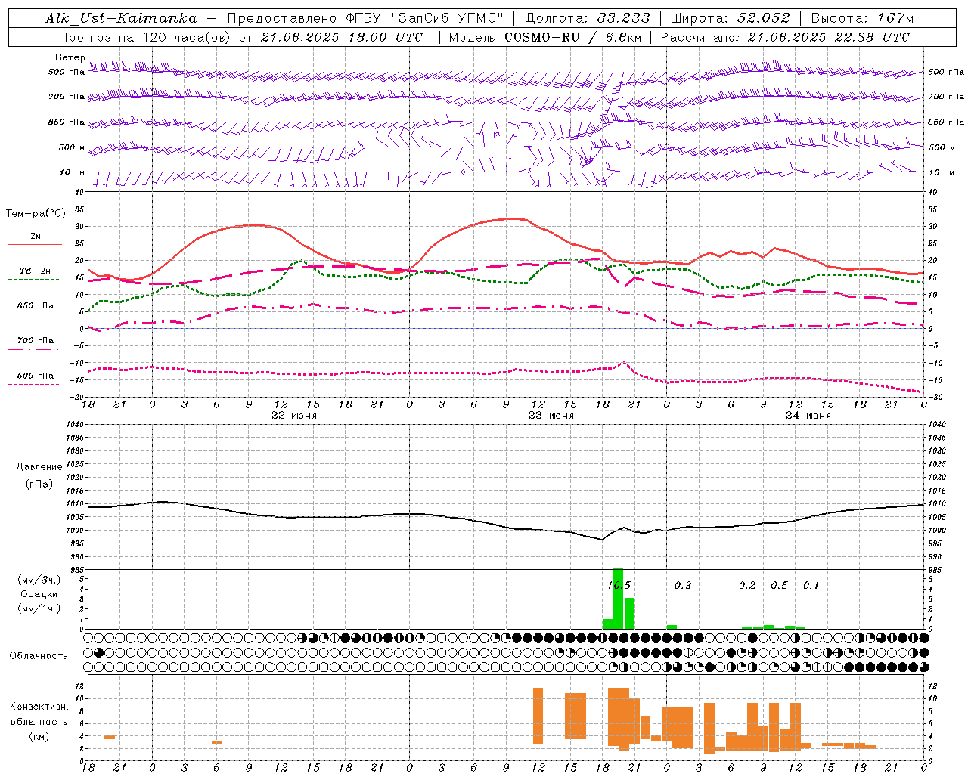968x774 pixels.
Task: Click the Ветер panel label
Action: tap(70, 57)
